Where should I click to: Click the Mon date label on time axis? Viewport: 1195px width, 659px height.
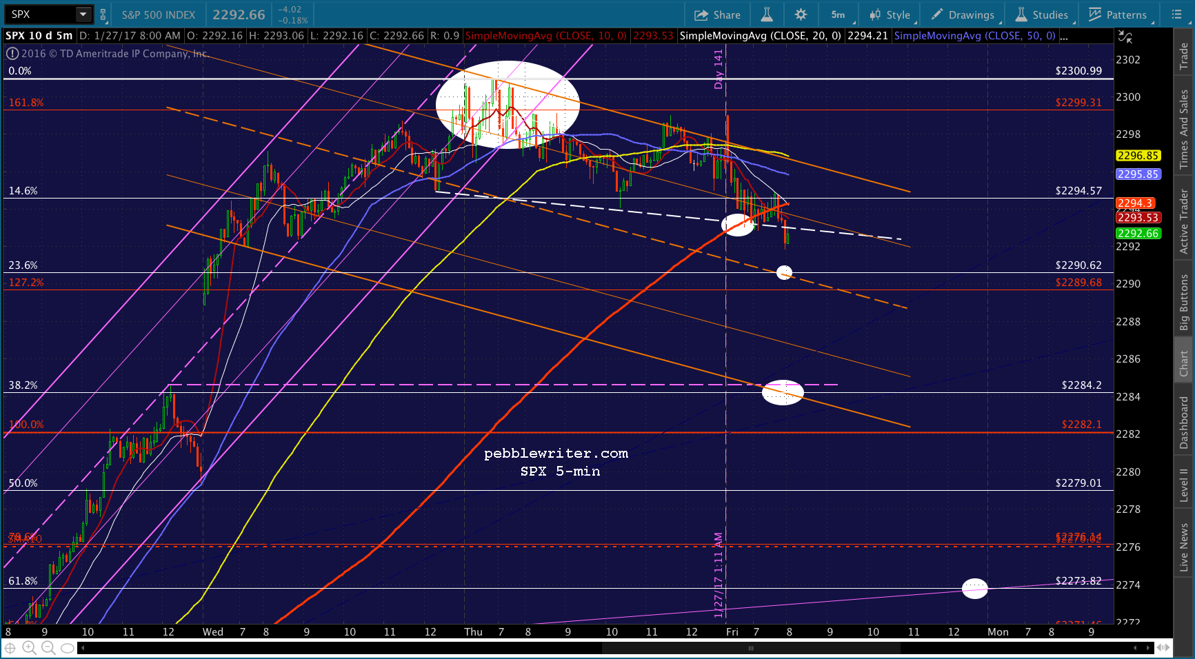pos(998,632)
